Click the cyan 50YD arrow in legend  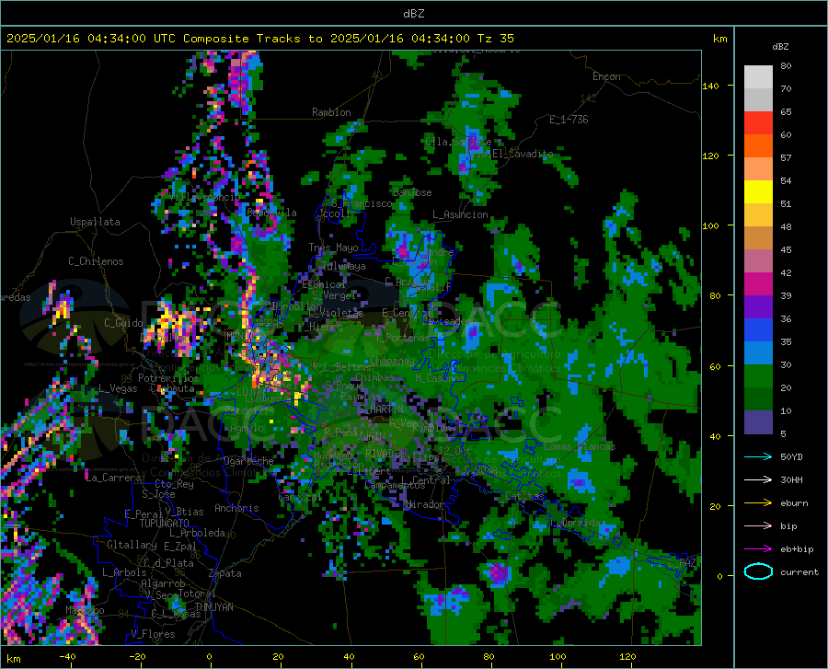pyautogui.click(x=758, y=456)
